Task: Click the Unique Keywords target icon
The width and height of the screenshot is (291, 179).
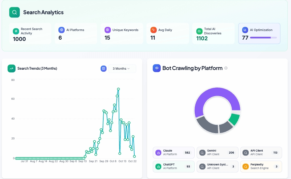Action: click(x=107, y=30)
